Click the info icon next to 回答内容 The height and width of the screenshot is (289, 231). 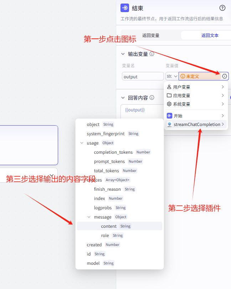click(x=152, y=98)
